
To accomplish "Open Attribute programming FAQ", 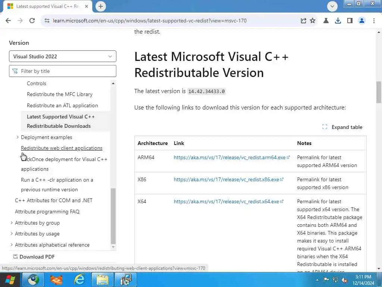I will point(47,212).
